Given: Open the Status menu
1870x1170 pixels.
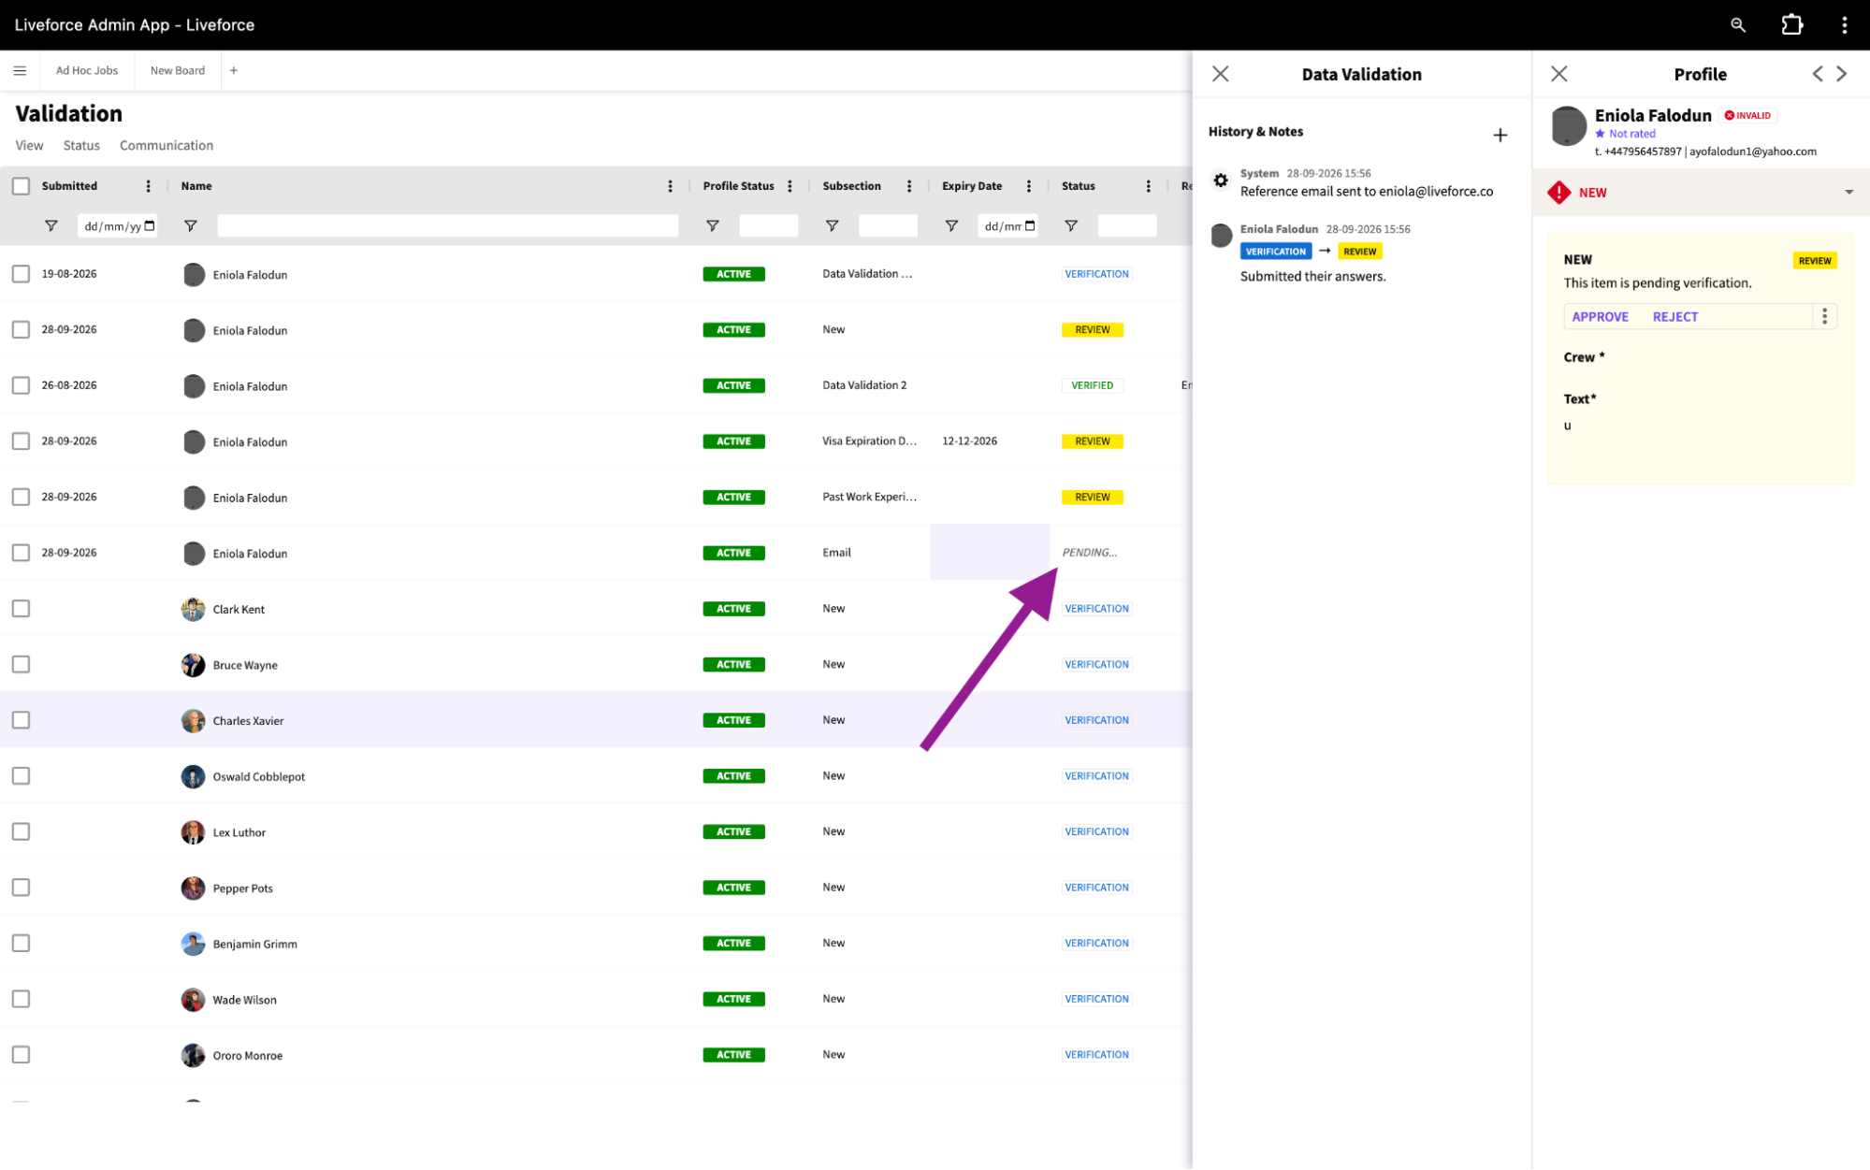Looking at the screenshot, I should click(81, 146).
